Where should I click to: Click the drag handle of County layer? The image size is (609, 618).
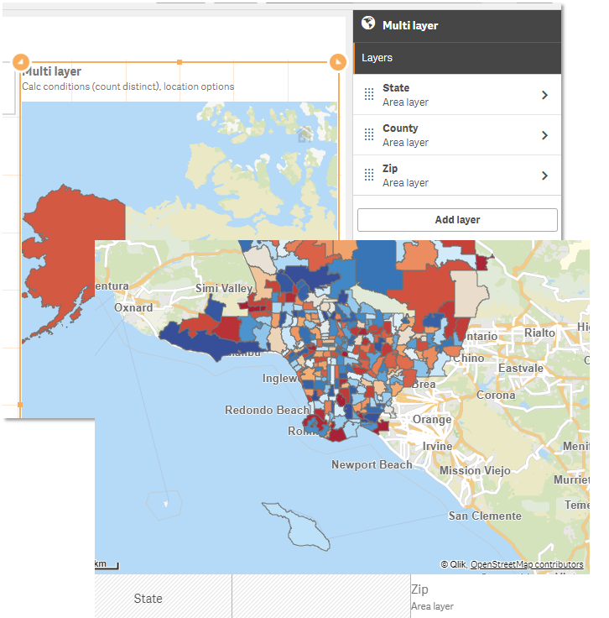click(369, 135)
